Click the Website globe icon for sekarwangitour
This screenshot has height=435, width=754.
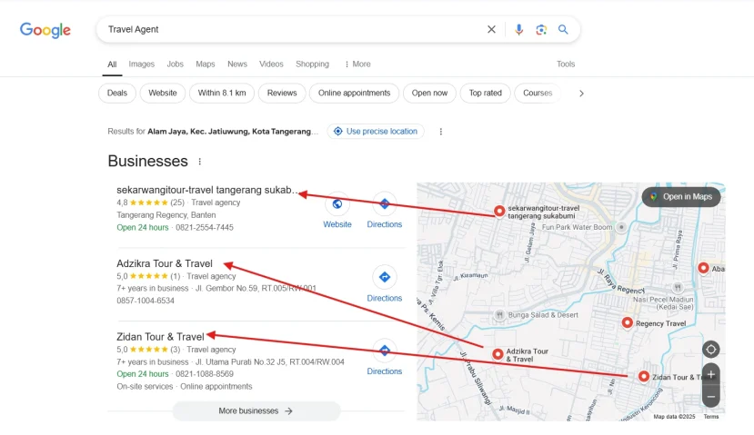coord(337,204)
